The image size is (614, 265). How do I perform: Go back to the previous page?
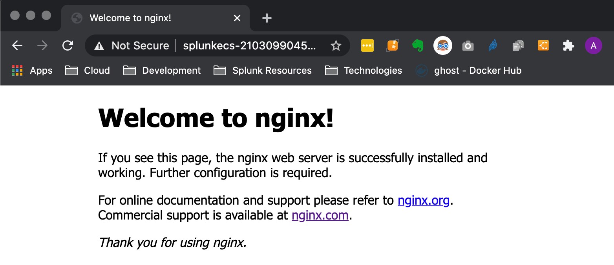17,46
